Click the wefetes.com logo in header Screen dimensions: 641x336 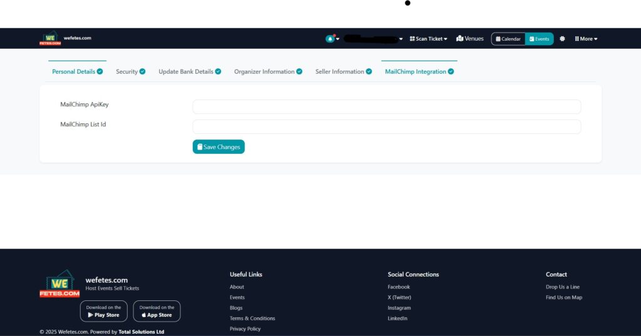coord(50,39)
